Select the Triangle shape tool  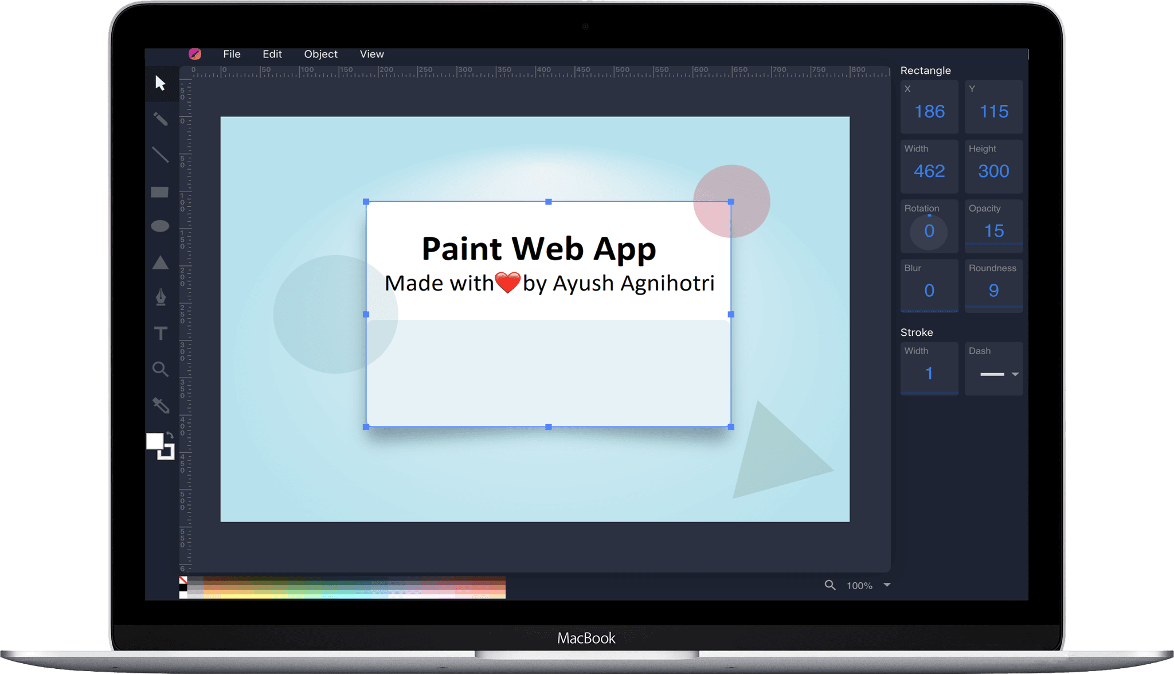pyautogui.click(x=160, y=263)
